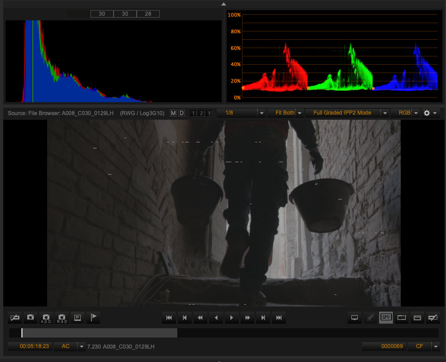Jump to the last frame of the clip
446x362 pixels.
(279, 318)
